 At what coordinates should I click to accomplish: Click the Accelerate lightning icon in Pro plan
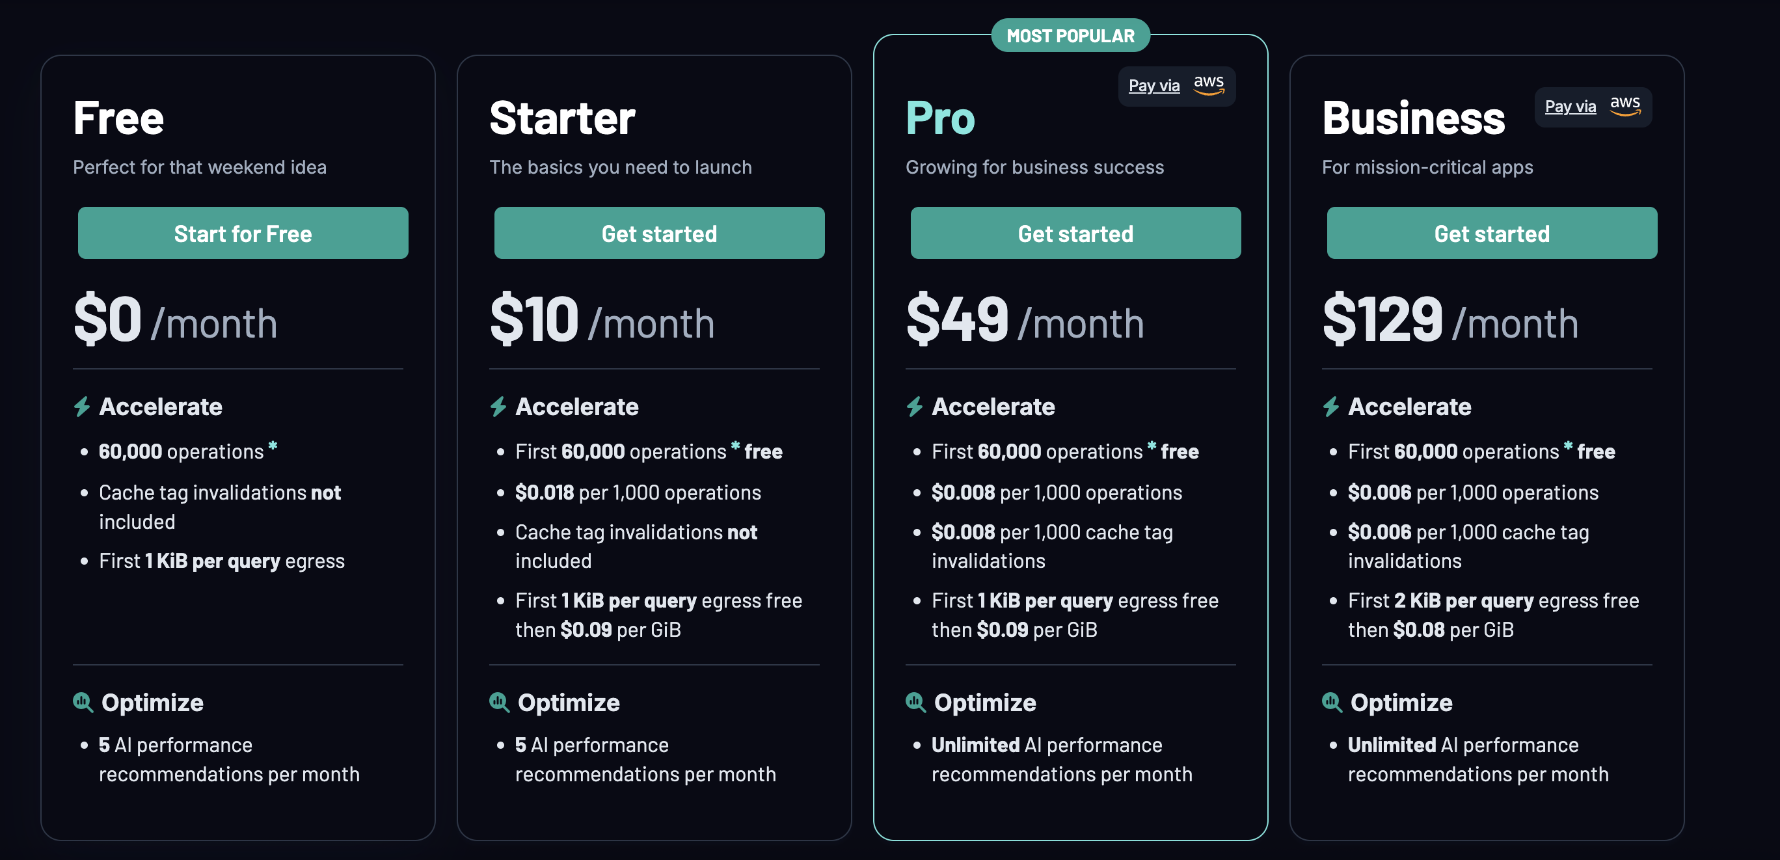tap(915, 407)
